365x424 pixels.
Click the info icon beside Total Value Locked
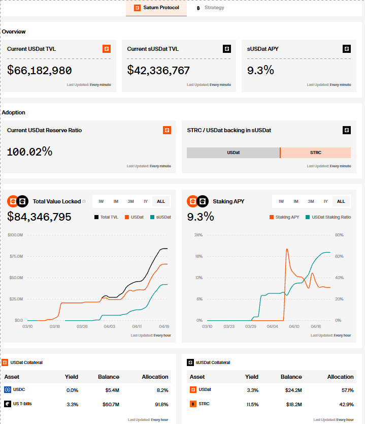click(84, 201)
